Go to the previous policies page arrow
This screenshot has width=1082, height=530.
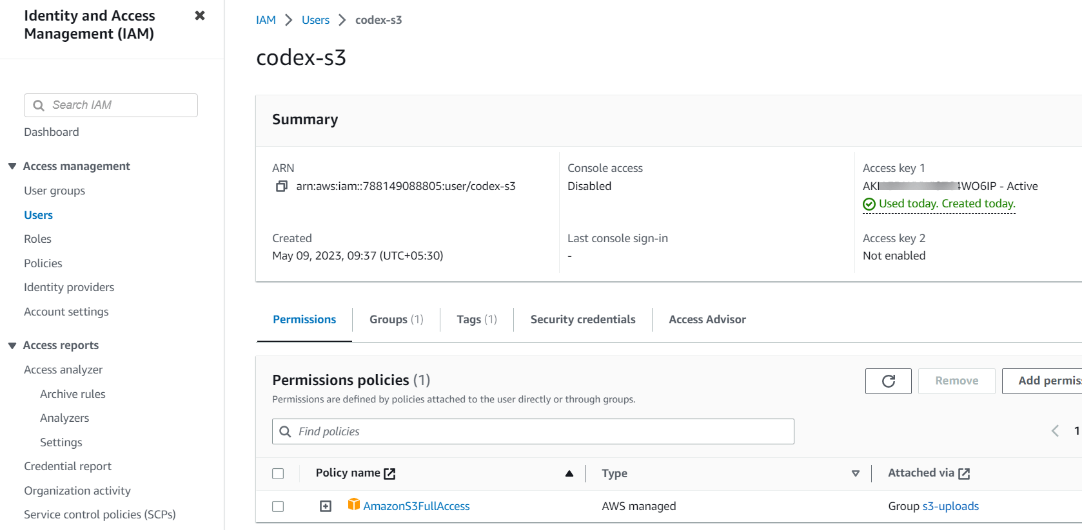tap(1055, 431)
